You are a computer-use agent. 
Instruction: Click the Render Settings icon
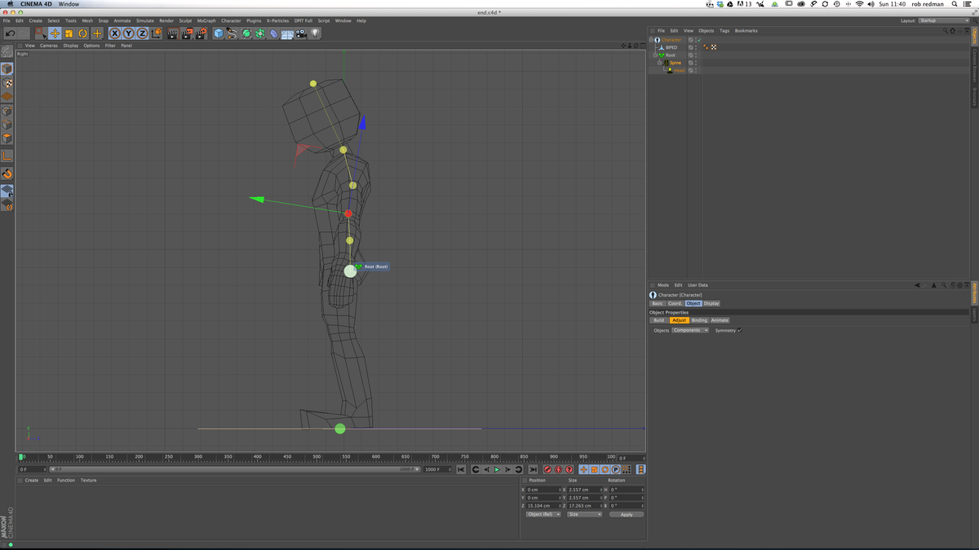(x=201, y=33)
